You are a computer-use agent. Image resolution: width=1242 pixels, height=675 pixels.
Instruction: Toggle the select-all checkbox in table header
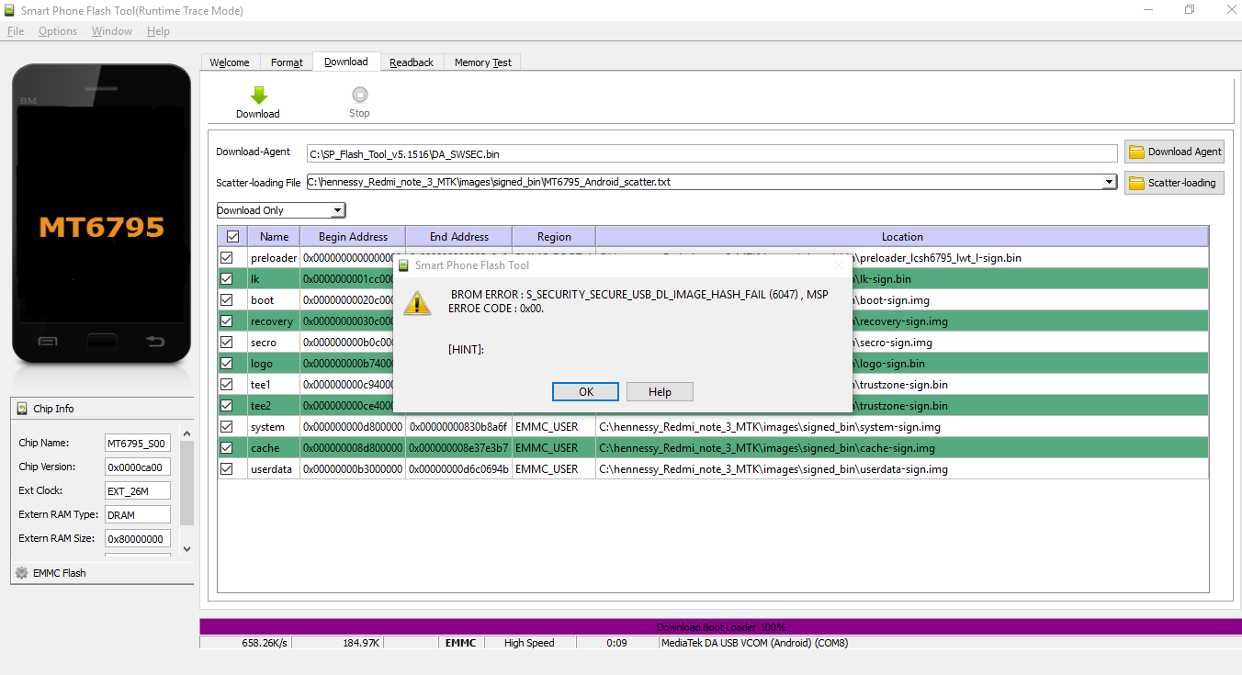point(232,237)
